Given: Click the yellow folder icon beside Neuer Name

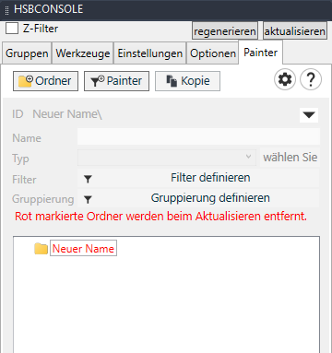Looking at the screenshot, I should (41, 249).
